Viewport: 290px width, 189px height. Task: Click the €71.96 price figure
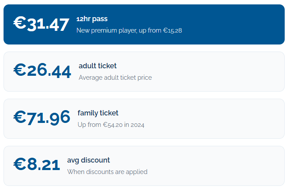point(42,118)
